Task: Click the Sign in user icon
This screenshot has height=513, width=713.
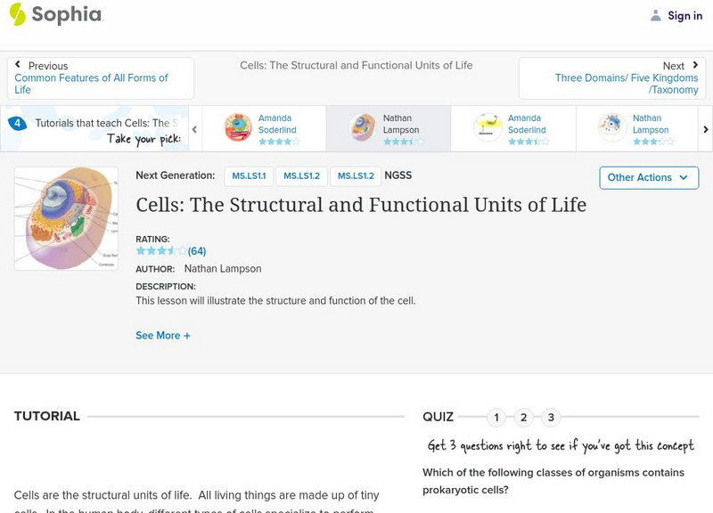Action: [x=656, y=15]
